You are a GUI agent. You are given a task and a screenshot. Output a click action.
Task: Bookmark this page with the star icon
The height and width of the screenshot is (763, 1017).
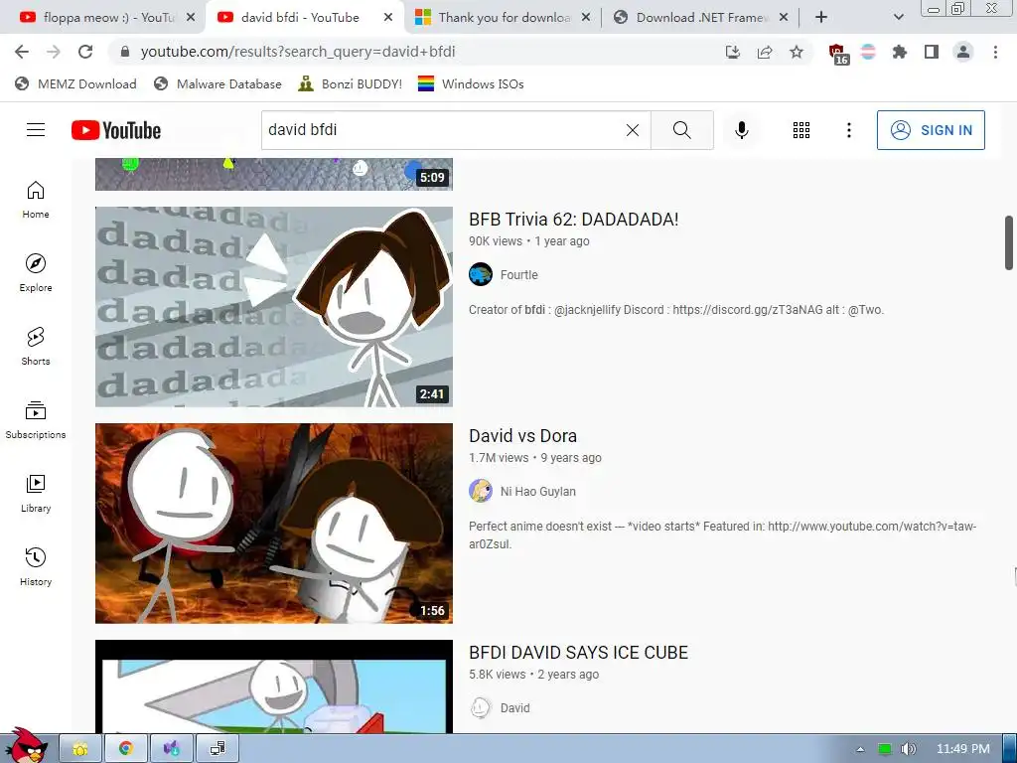click(x=797, y=52)
